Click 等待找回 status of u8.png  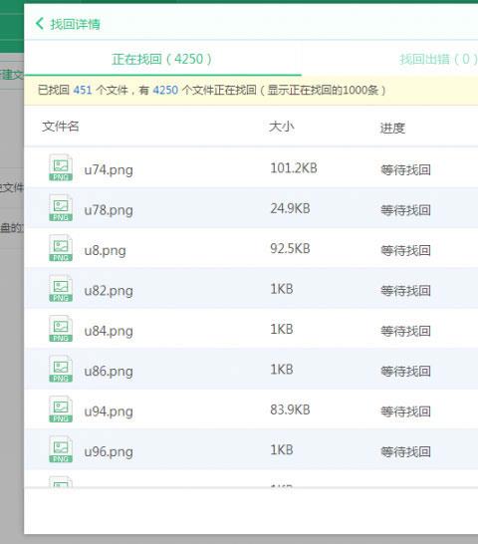click(405, 250)
